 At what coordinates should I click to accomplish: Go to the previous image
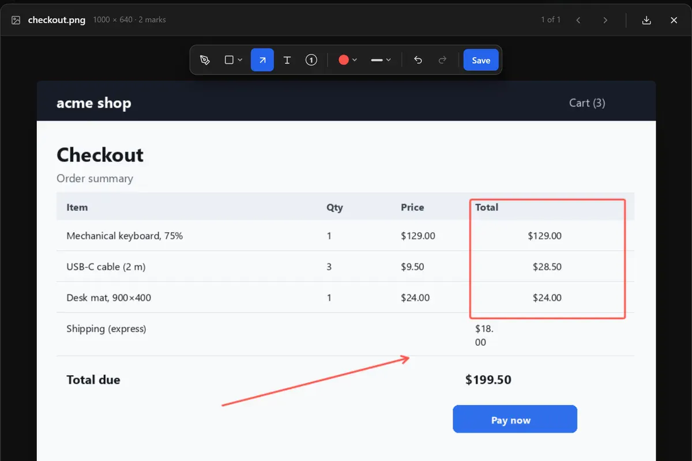pyautogui.click(x=578, y=20)
